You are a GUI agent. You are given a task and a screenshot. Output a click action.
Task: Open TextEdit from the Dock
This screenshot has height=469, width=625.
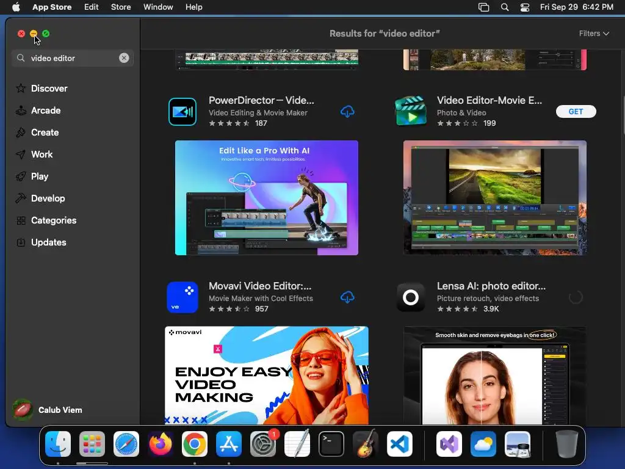297,444
